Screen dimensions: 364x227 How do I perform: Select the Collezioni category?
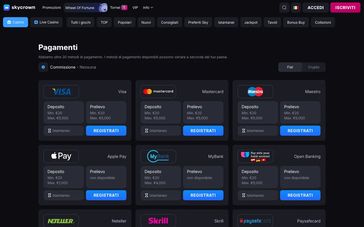pyautogui.click(x=323, y=22)
